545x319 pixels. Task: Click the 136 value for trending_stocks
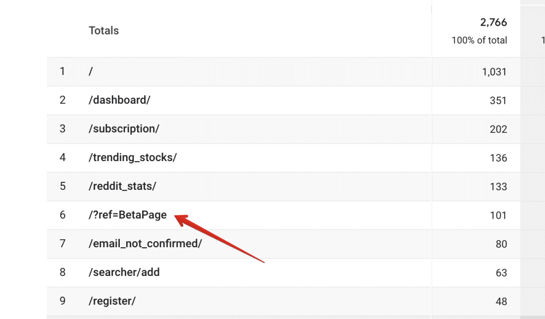coord(498,158)
